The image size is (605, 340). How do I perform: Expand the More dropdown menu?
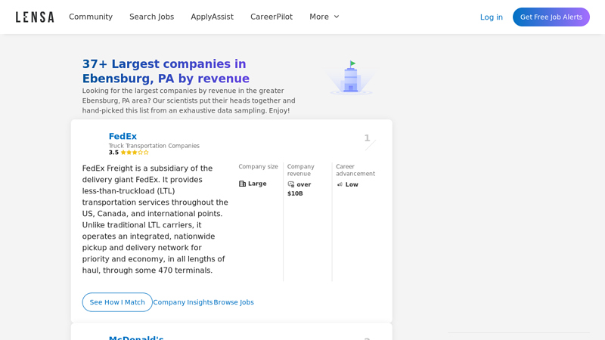click(x=324, y=17)
